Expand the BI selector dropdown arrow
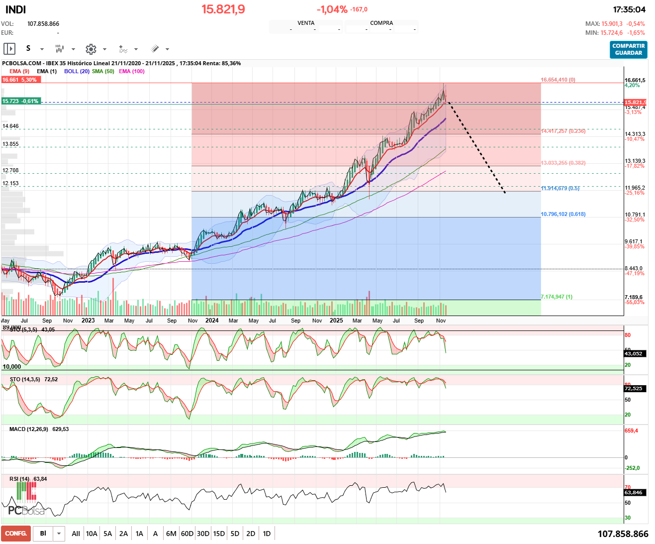The height and width of the screenshot is (544, 655). 59,534
